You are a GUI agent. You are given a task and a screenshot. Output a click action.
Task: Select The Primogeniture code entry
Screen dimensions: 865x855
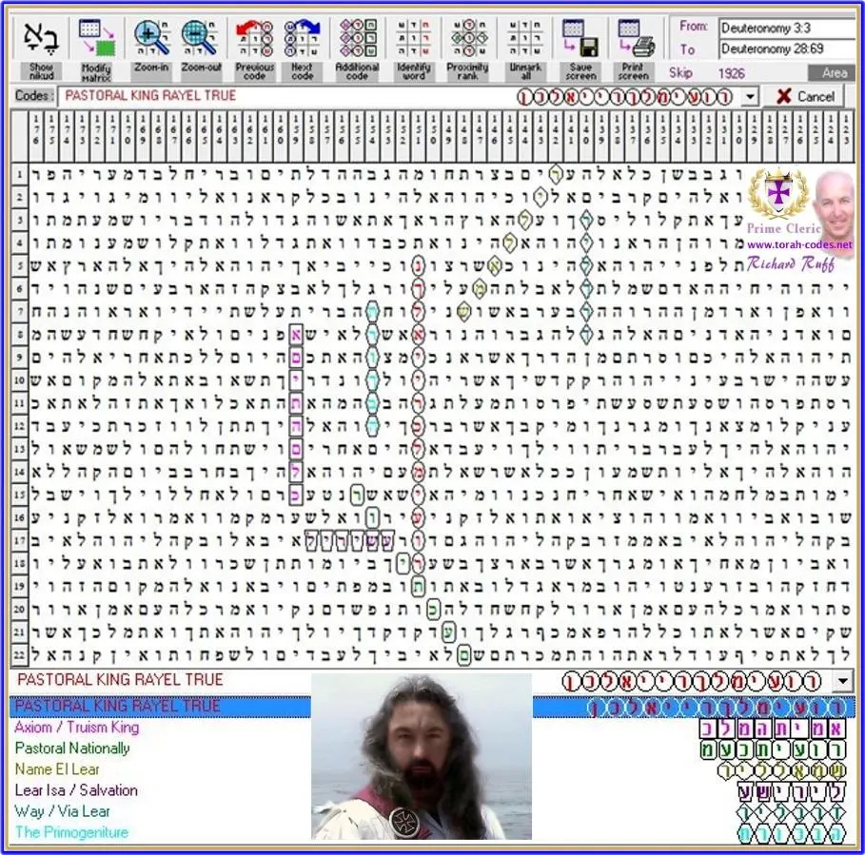tap(71, 832)
